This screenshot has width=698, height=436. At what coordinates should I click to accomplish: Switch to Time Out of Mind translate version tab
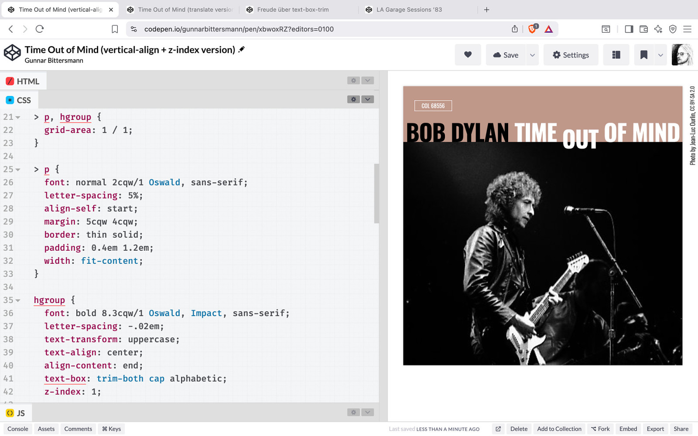[180, 10]
